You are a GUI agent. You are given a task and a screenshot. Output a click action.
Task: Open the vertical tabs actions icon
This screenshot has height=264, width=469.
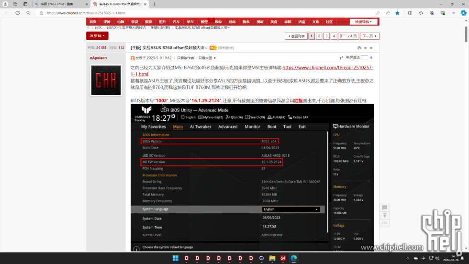[x=25, y=4]
